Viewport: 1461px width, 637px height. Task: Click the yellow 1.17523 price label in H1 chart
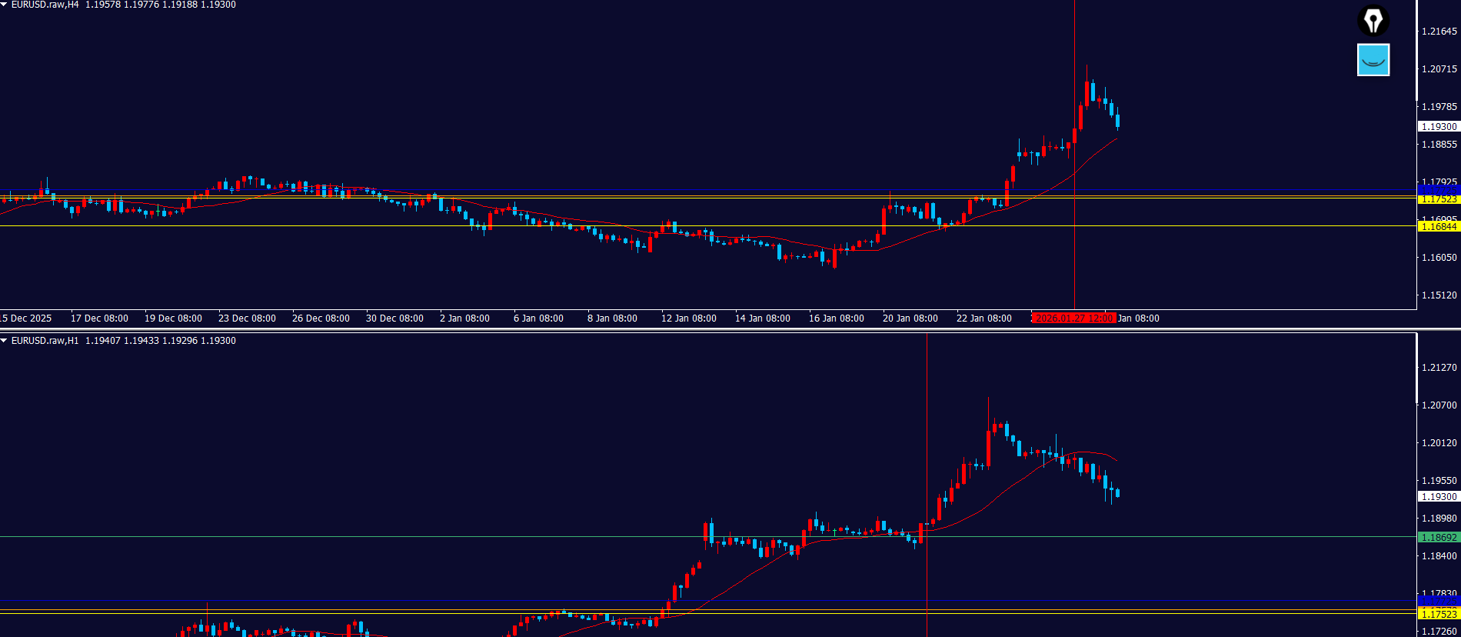click(x=1438, y=614)
